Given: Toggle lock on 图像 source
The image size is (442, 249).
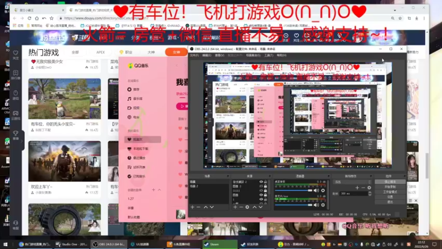Looking at the screenshot, I should click(265, 195).
